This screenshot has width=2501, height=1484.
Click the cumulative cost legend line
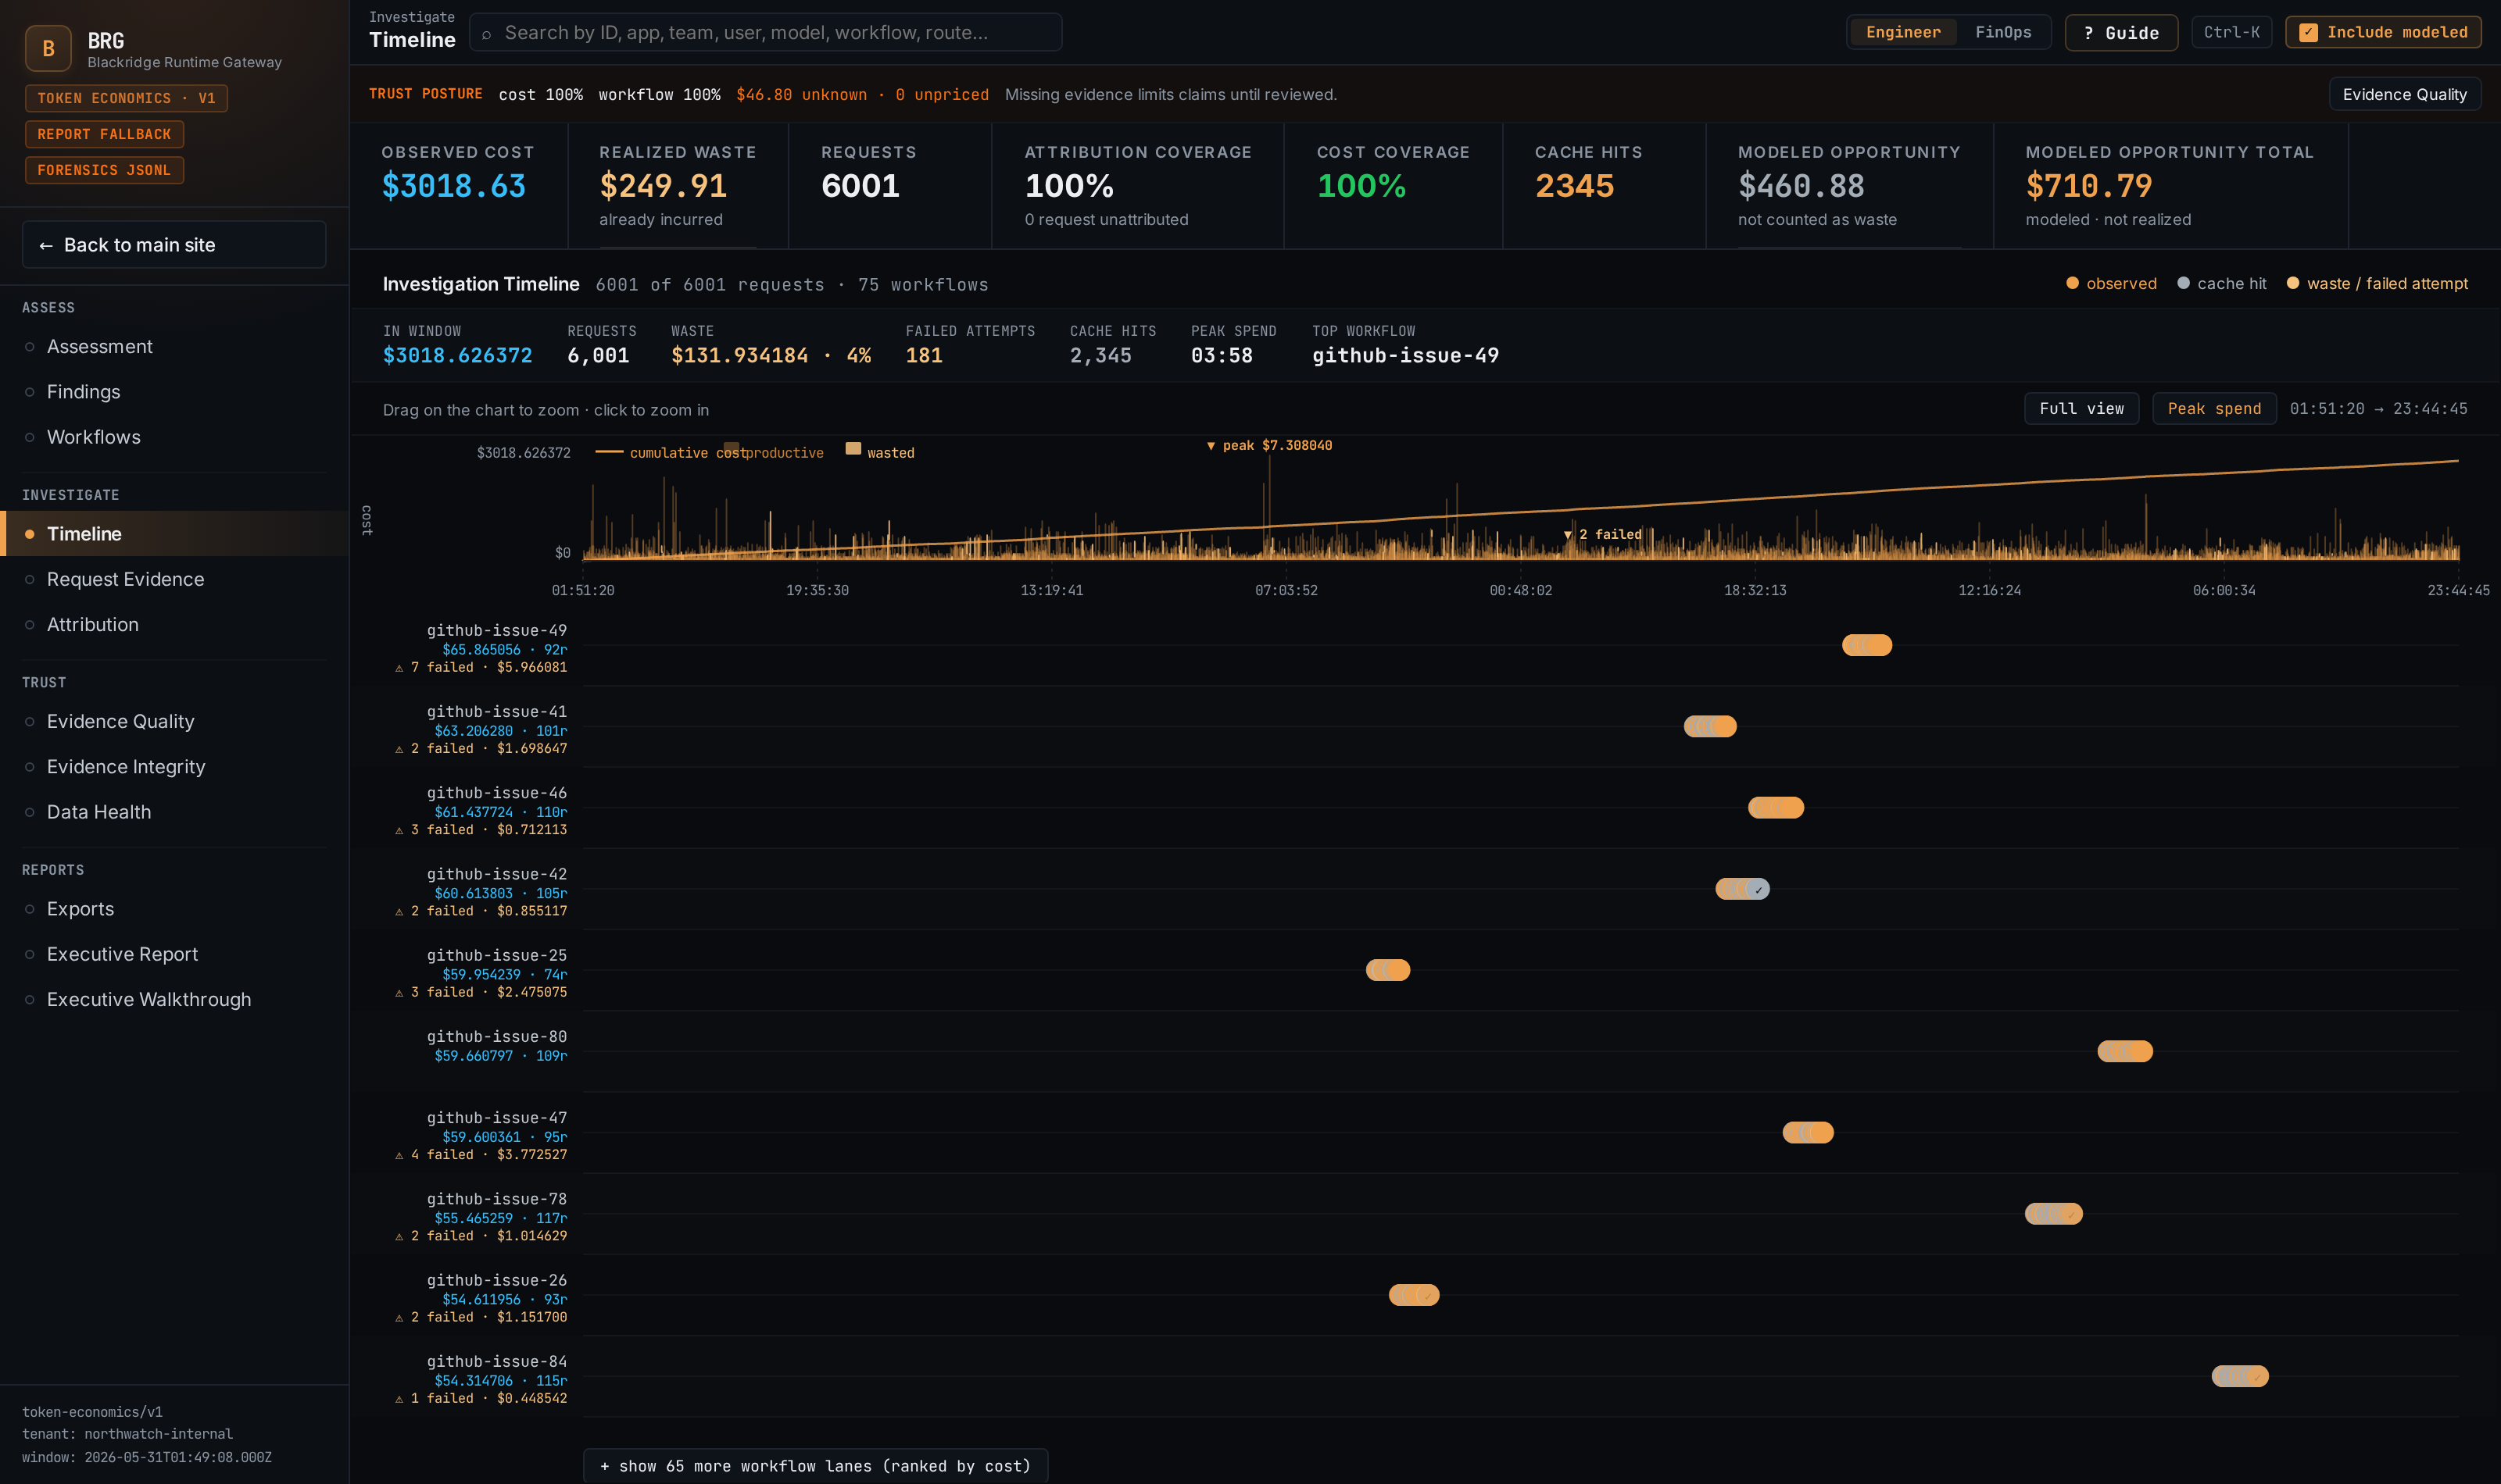610,452
